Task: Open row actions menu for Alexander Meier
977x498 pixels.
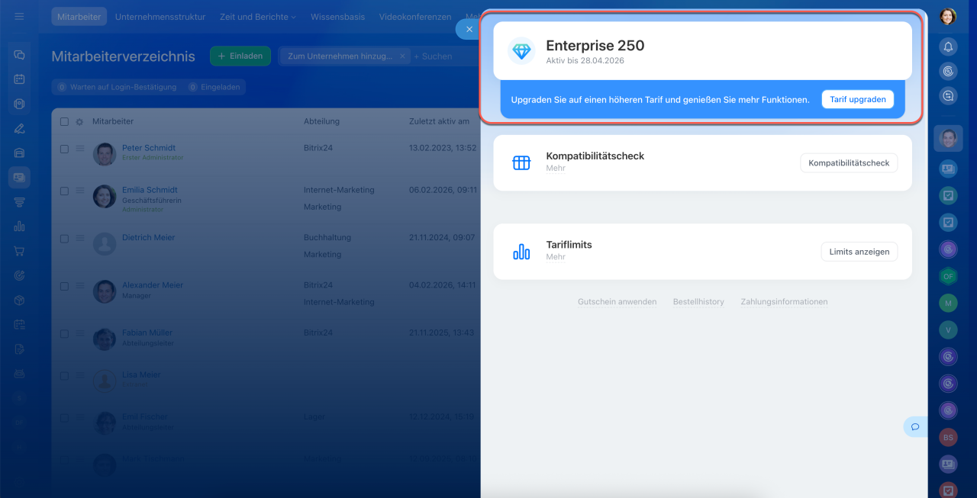Action: point(80,286)
